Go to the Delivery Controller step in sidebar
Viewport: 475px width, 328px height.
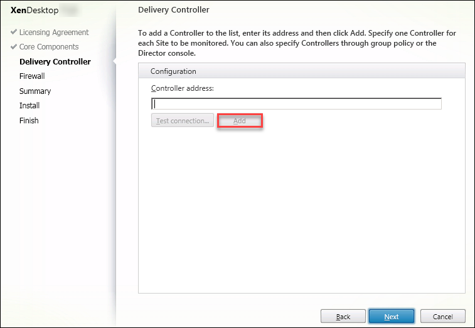[55, 61]
